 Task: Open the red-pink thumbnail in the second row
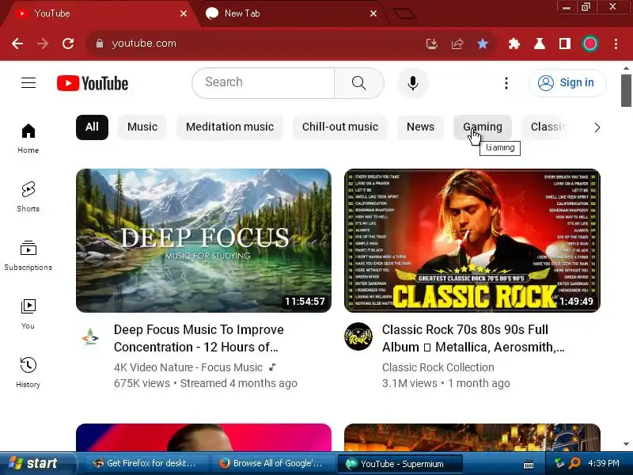point(203,437)
